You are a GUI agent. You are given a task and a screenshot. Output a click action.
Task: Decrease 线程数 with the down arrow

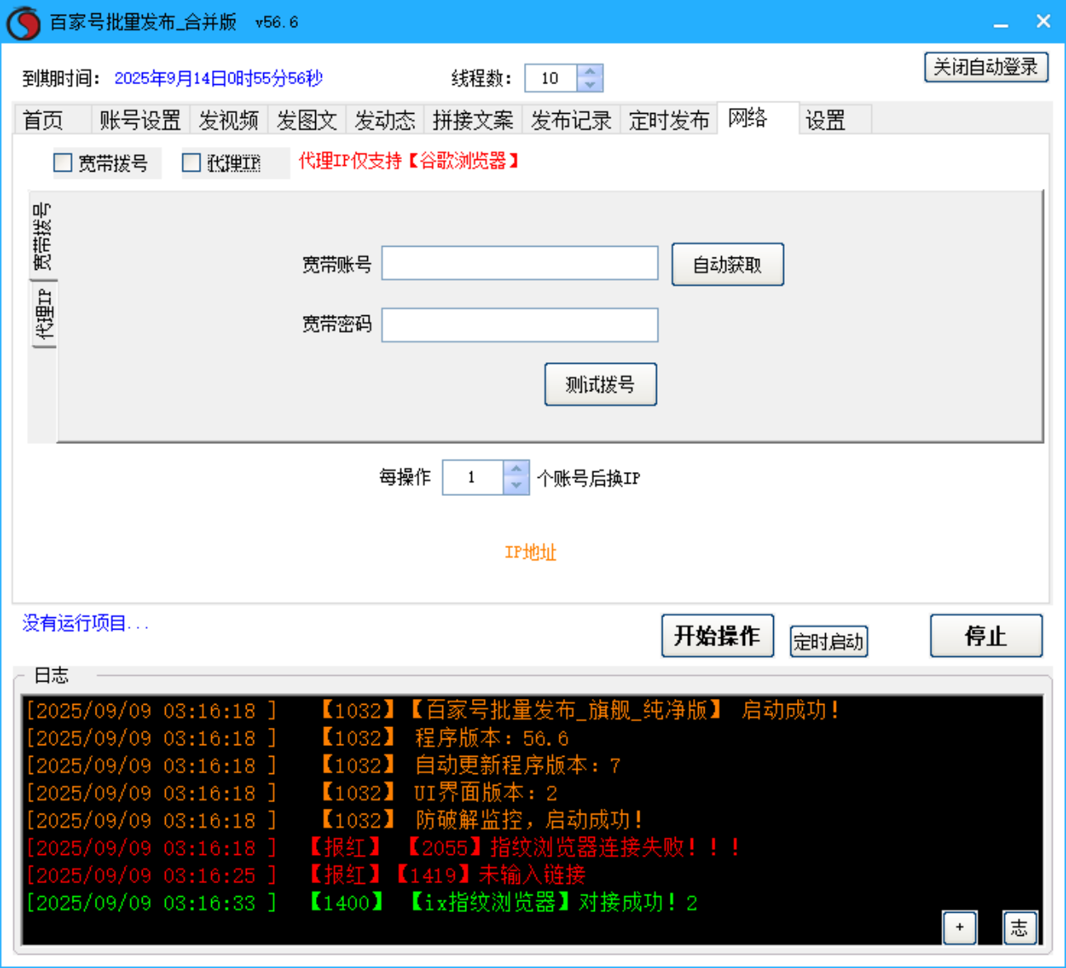click(x=590, y=85)
